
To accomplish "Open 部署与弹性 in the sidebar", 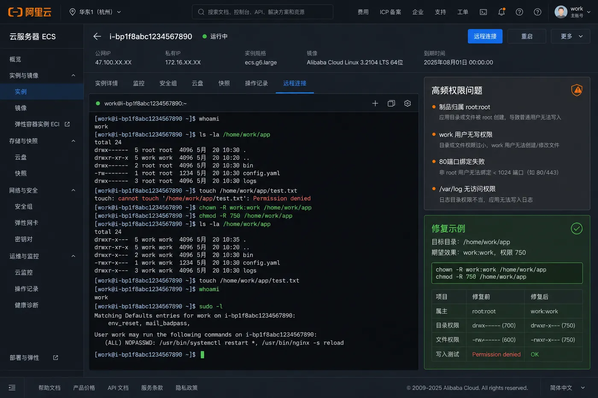I will coord(24,357).
